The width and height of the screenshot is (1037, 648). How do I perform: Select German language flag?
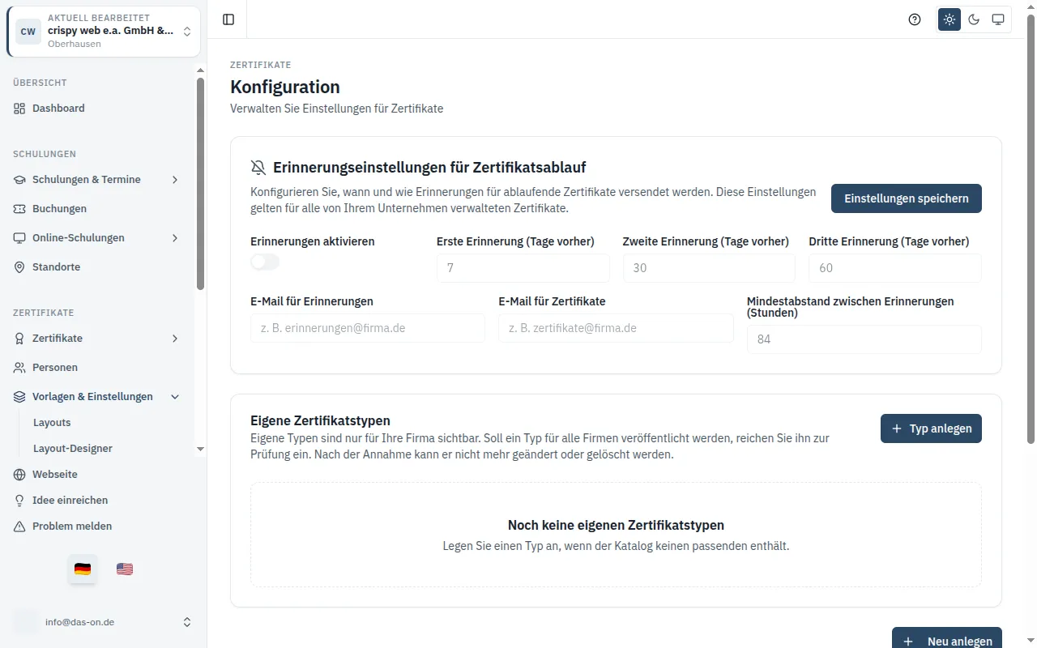[83, 569]
